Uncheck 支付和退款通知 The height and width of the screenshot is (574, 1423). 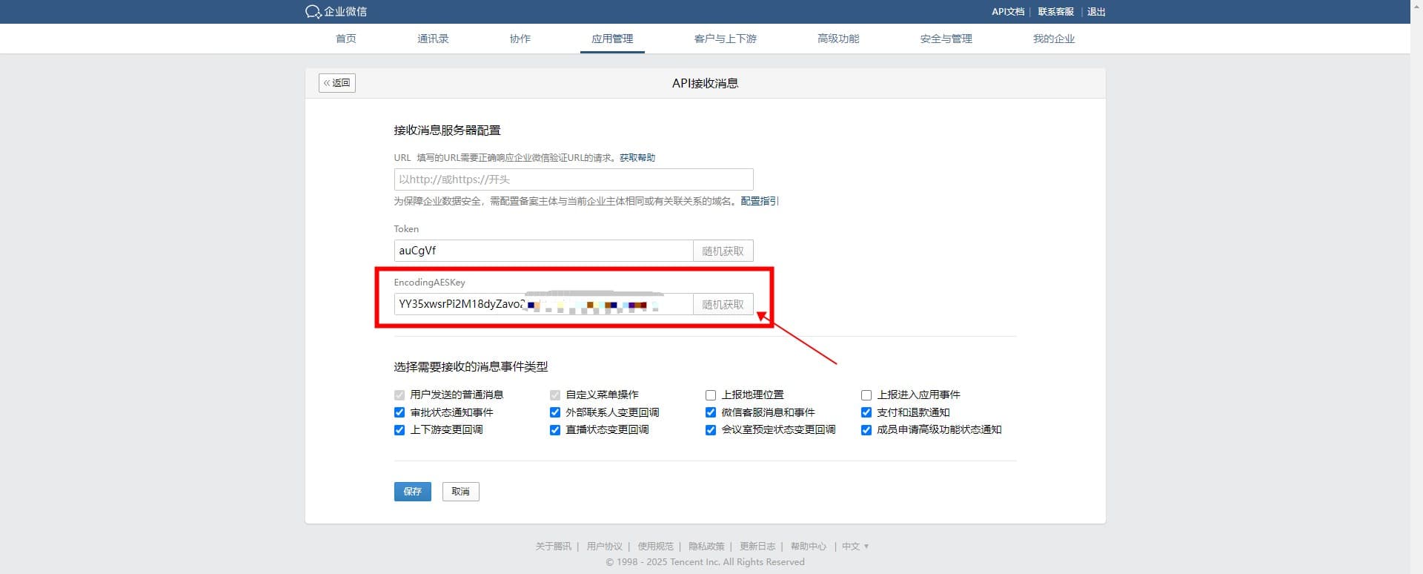(866, 412)
